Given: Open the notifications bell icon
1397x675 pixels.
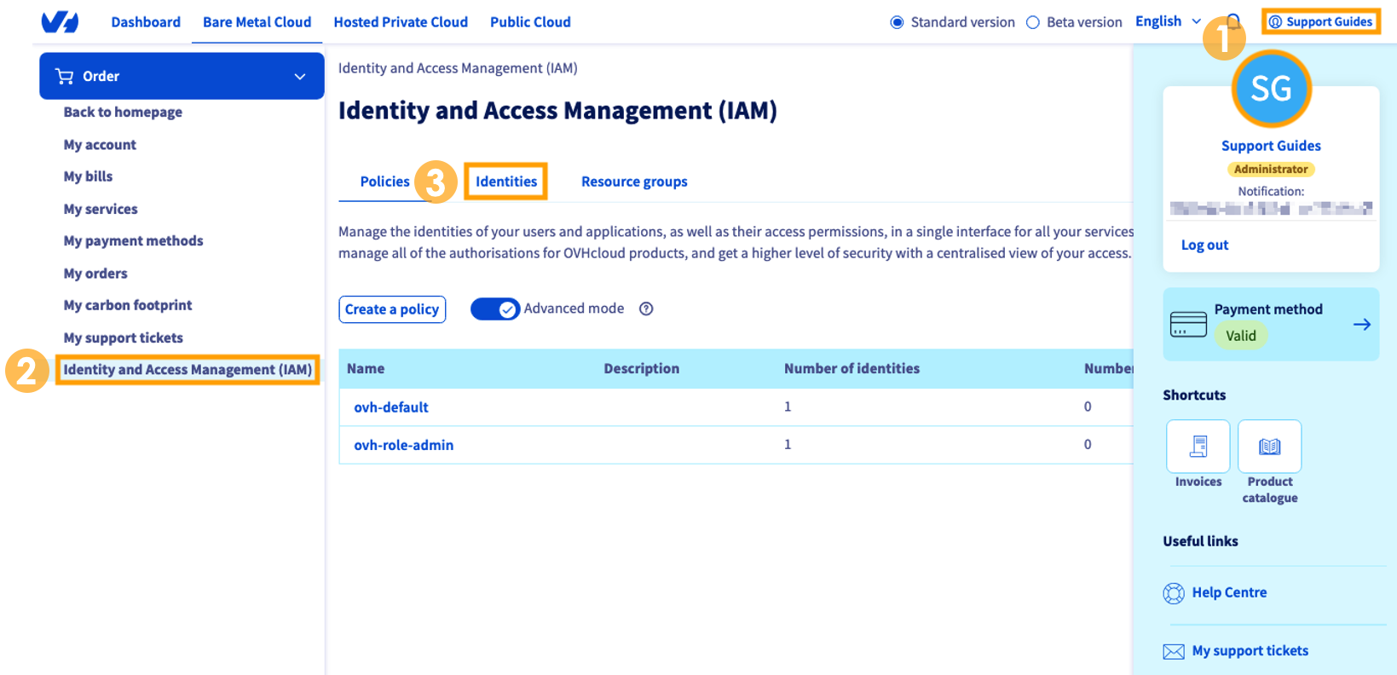Looking at the screenshot, I should click(1233, 21).
